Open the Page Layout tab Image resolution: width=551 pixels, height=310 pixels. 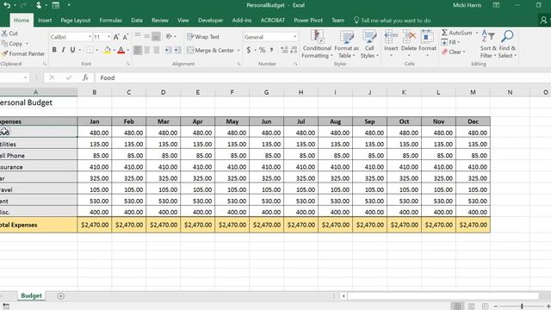click(76, 21)
